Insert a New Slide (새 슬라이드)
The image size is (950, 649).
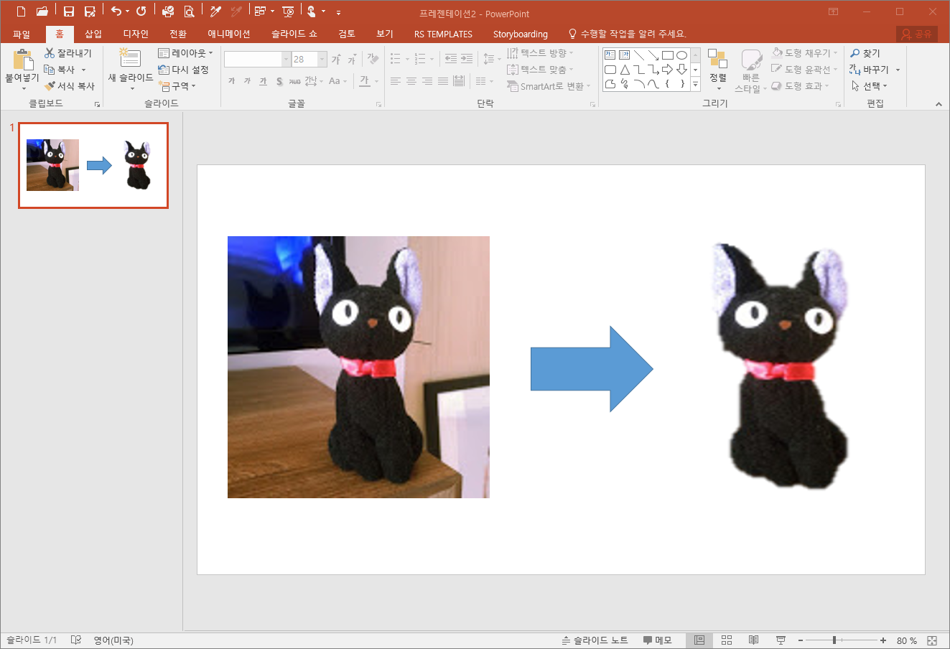point(130,69)
